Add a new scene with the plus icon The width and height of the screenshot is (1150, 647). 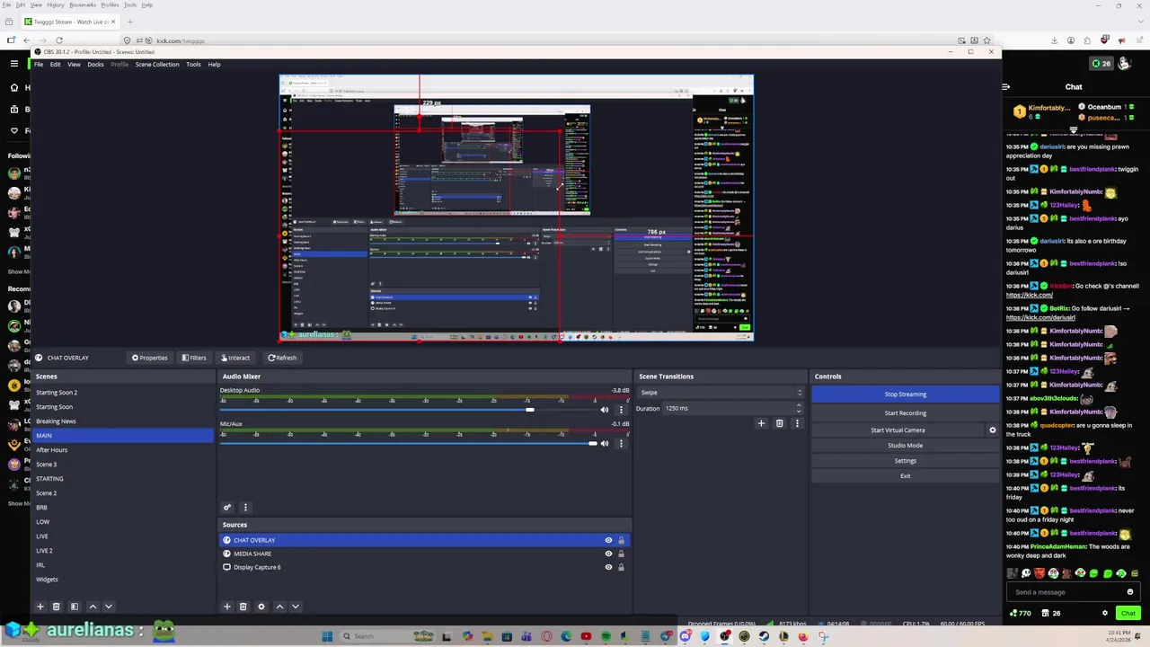pyautogui.click(x=40, y=607)
